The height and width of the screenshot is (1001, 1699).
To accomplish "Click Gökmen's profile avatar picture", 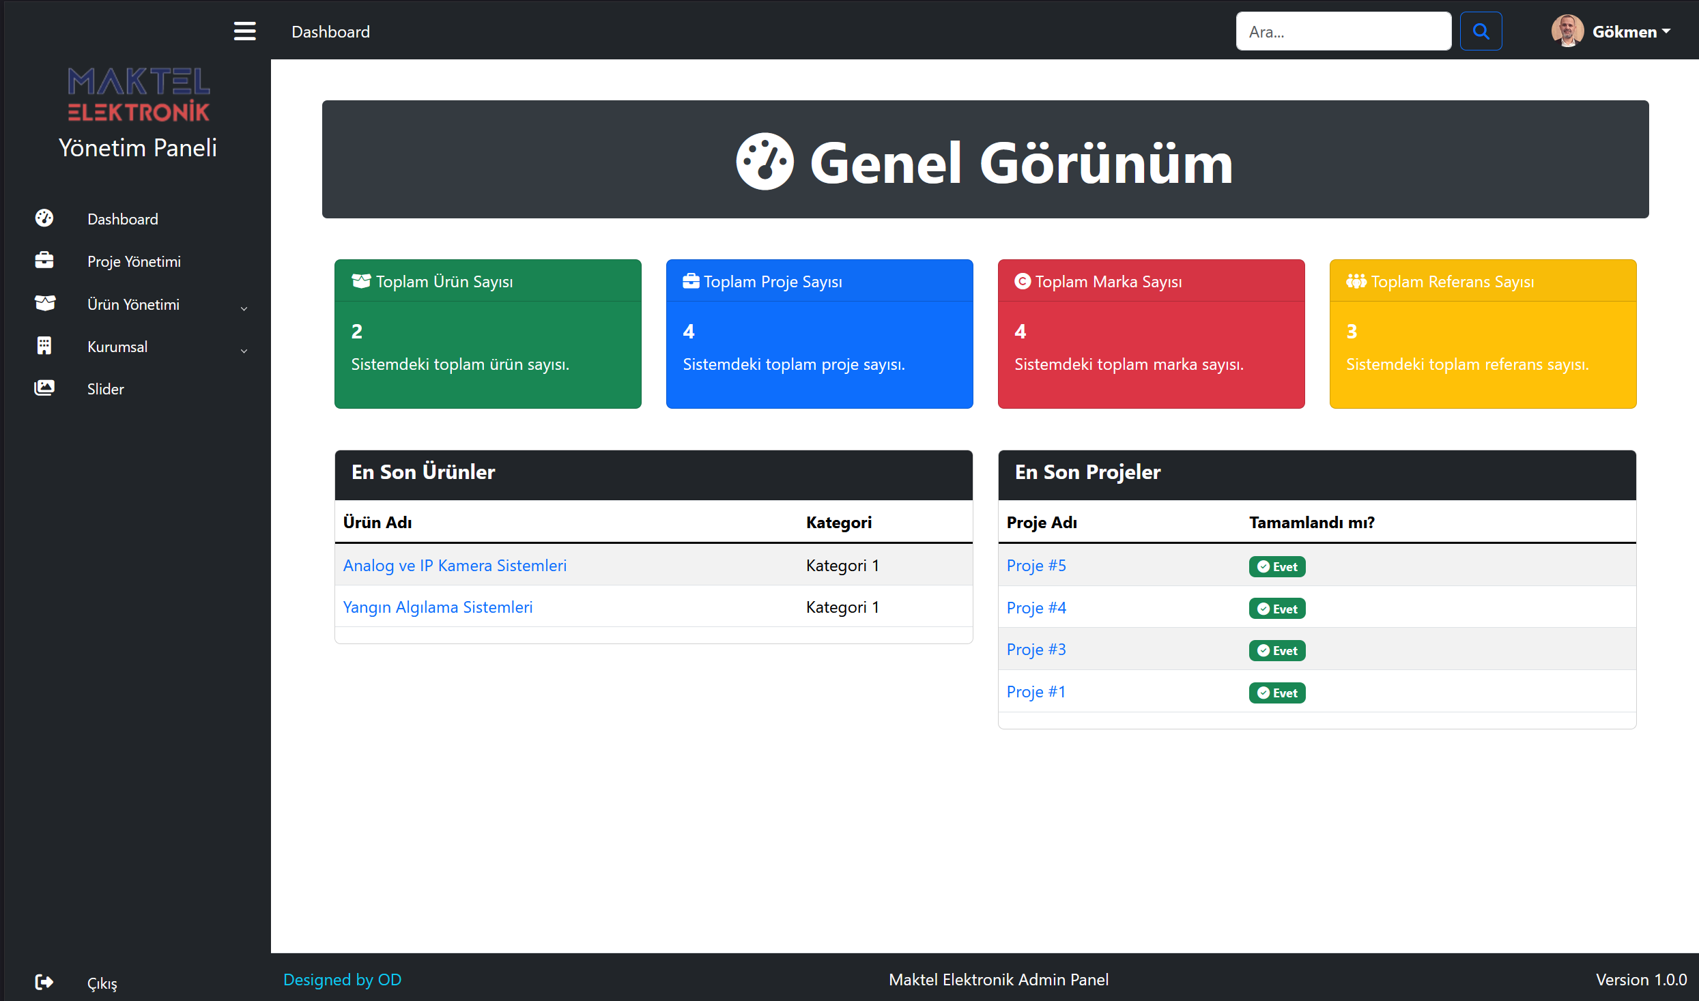I will pos(1567,31).
